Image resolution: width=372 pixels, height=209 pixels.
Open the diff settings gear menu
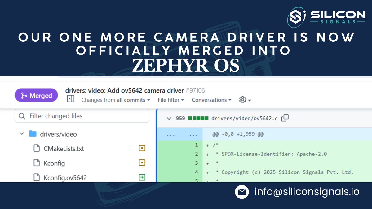pos(244,100)
